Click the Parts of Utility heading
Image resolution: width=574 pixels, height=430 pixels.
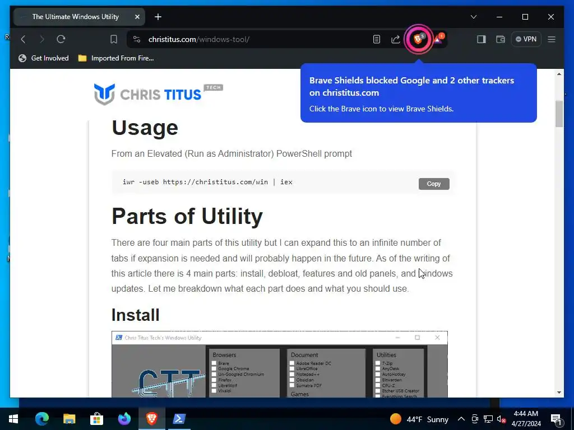pyautogui.click(x=187, y=216)
